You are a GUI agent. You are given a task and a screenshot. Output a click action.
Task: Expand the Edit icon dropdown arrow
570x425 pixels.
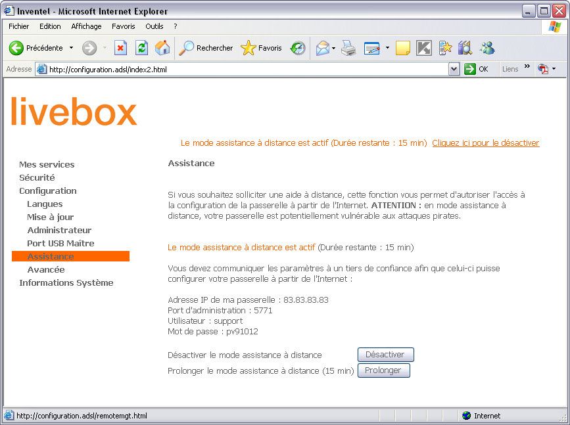coord(387,48)
